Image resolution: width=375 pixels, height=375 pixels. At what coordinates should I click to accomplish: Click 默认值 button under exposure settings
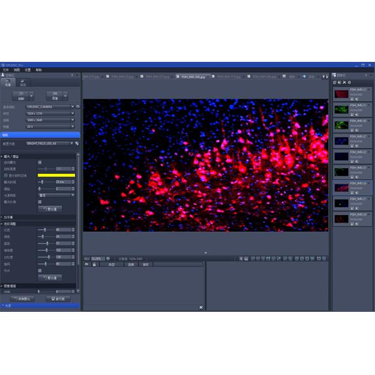point(50,209)
